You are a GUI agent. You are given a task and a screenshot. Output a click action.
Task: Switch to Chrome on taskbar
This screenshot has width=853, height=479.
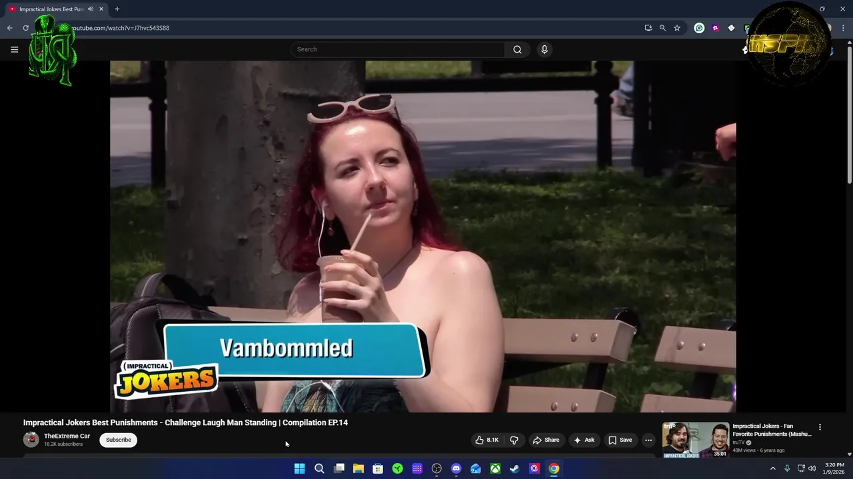[554, 468]
